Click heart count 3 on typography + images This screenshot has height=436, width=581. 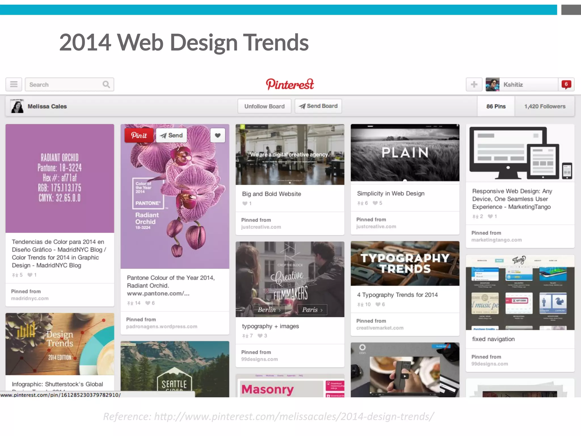[262, 336]
